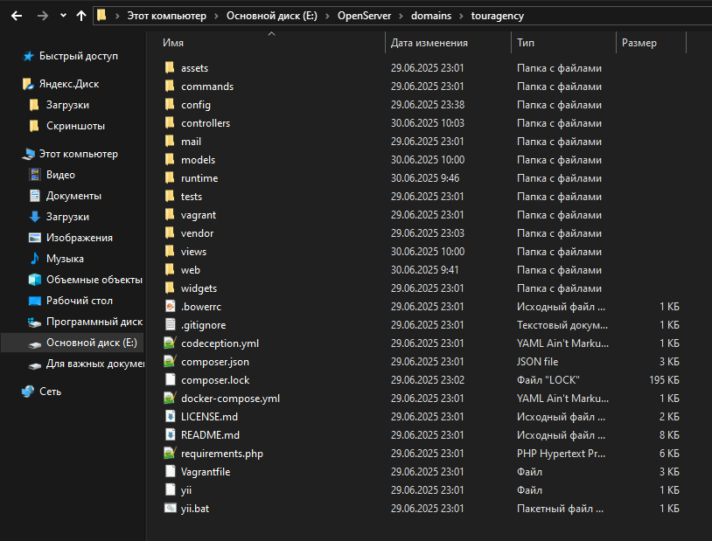Click the vendor folder icon
The image size is (712, 541).
pos(170,232)
